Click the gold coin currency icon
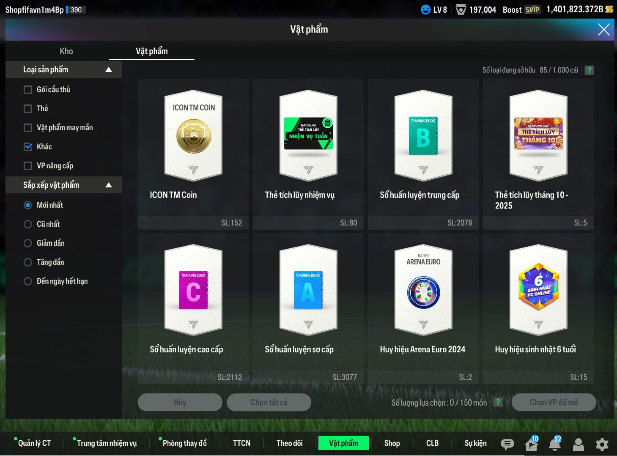The image size is (617, 456). pyautogui.click(x=609, y=9)
